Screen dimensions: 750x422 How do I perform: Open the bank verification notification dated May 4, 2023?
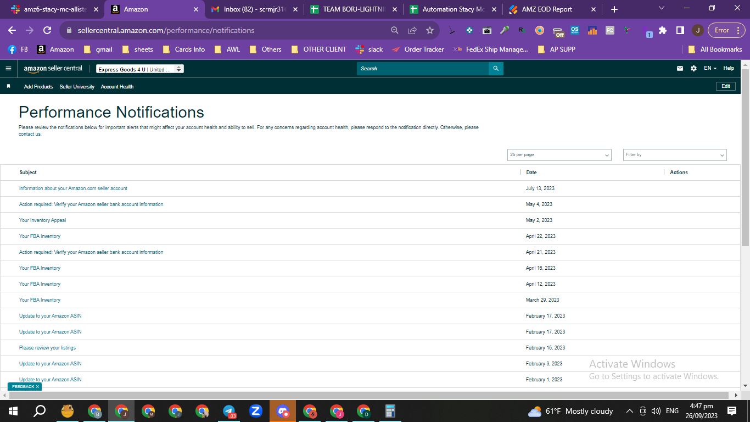(91, 204)
